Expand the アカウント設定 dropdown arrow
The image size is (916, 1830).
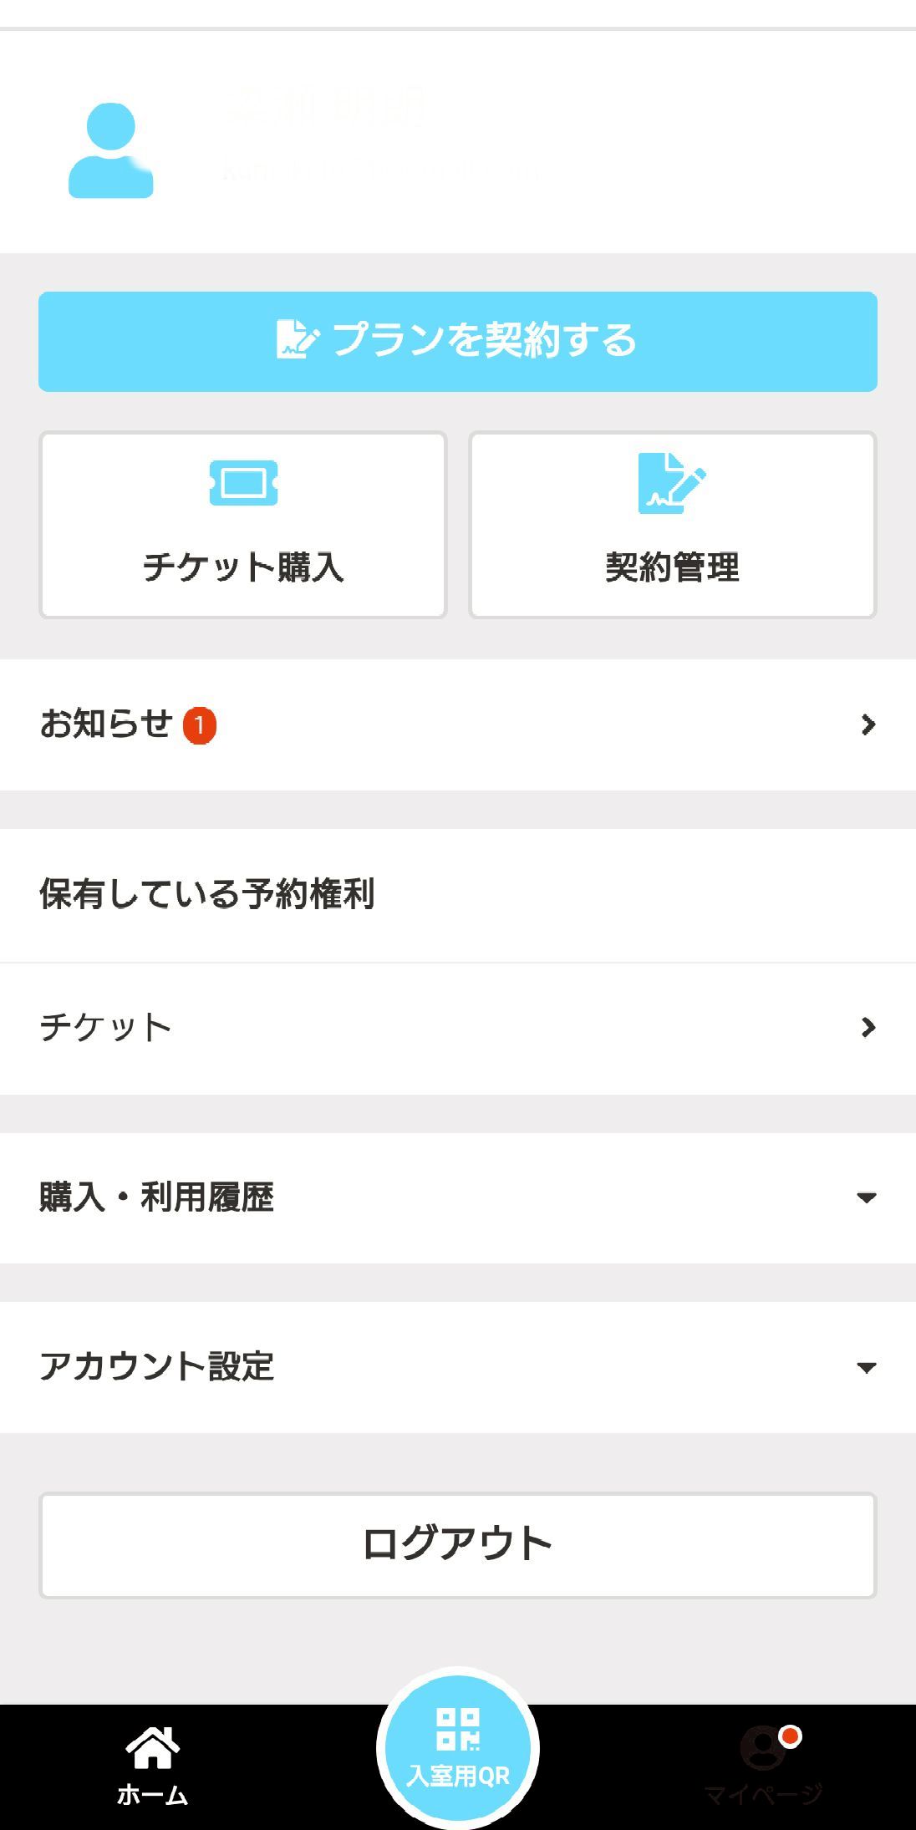[x=867, y=1368]
